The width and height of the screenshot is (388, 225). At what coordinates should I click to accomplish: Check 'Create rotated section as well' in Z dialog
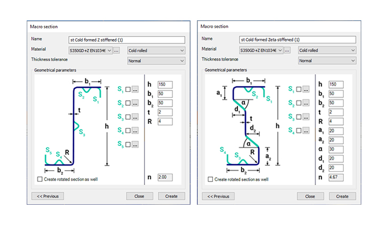(x=41, y=180)
